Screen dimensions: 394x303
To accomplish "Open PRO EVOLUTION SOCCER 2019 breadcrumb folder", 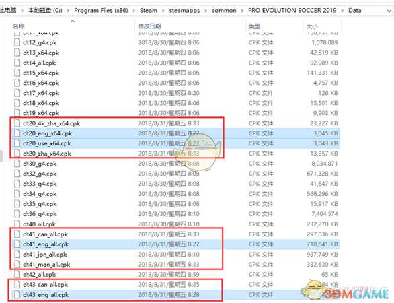I will coord(292,11).
